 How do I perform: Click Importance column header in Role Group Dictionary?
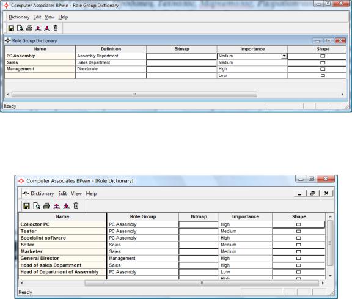click(x=252, y=49)
